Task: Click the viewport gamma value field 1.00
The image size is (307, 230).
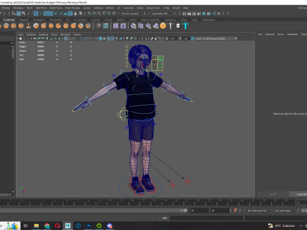Action: (185, 38)
